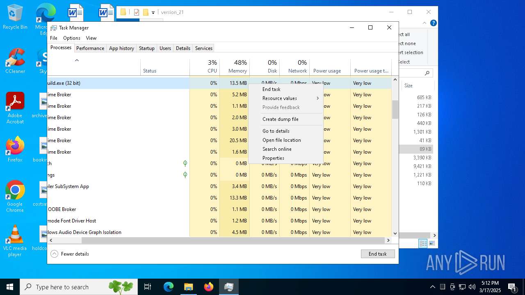Sort by the Network column header
Image resolution: width=525 pixels, height=295 pixels.
pos(294,67)
